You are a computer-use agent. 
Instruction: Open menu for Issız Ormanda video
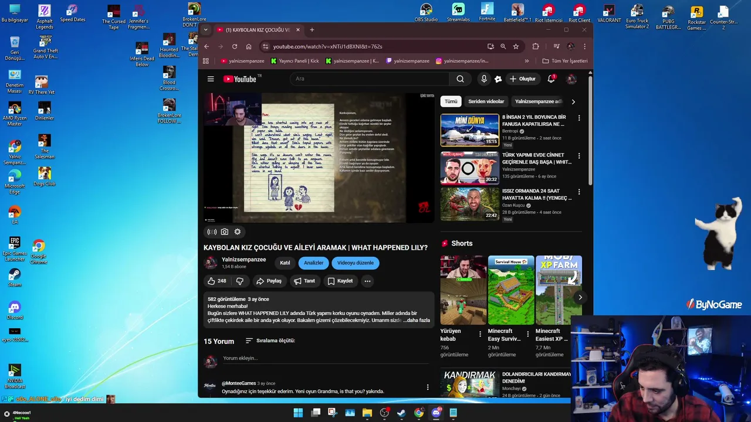(579, 192)
